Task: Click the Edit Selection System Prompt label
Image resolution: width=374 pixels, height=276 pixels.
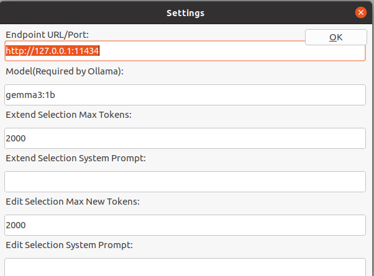Action: (70, 245)
